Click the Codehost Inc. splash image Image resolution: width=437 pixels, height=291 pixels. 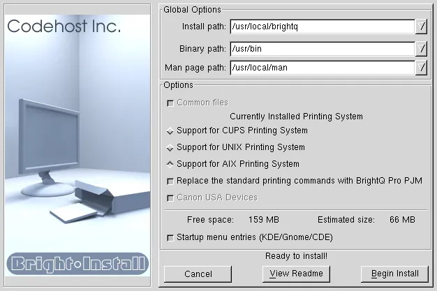click(77, 145)
